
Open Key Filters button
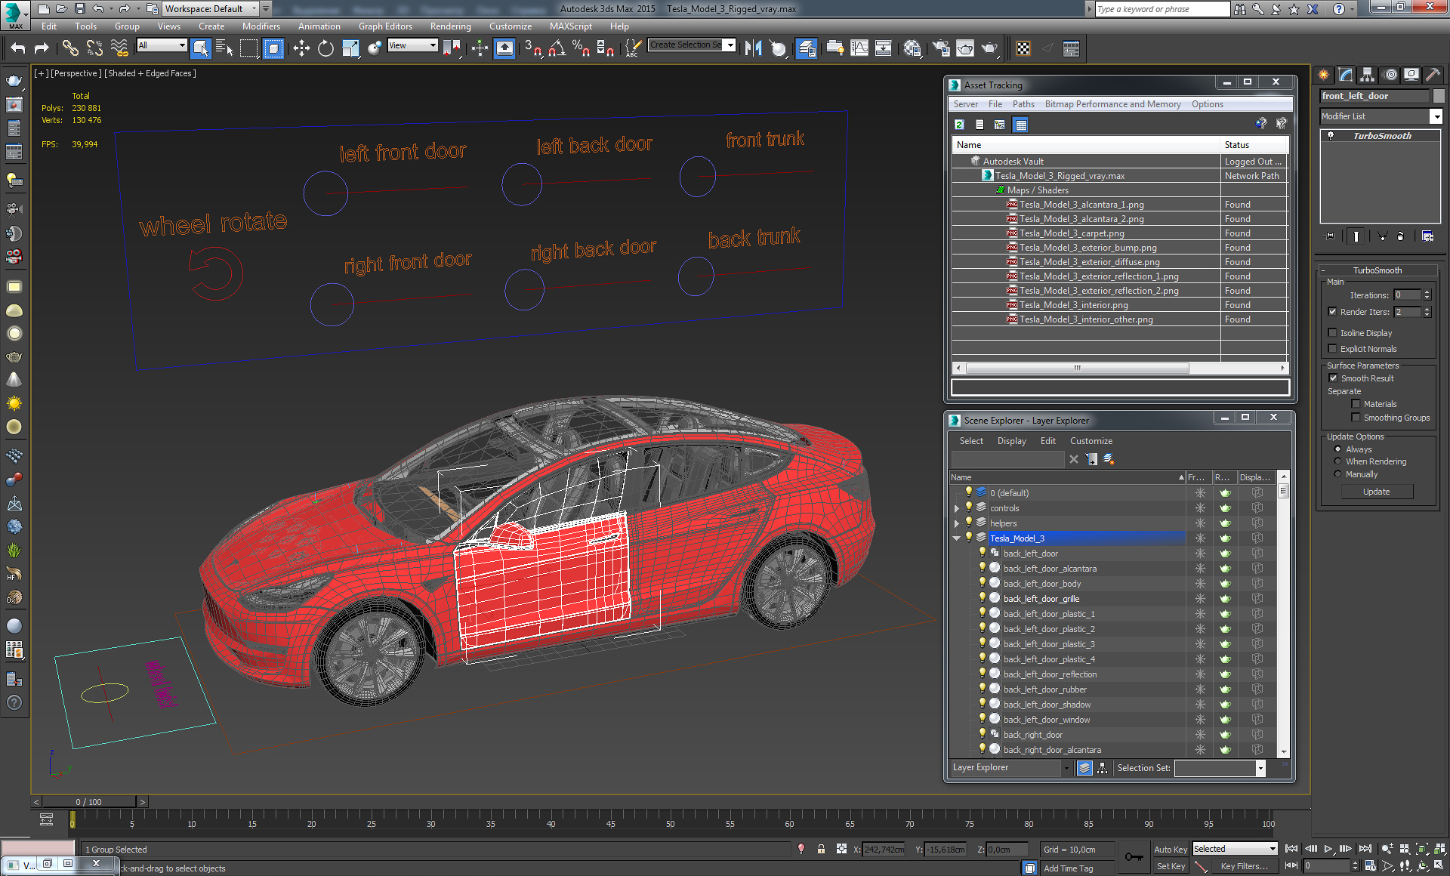pos(1244,866)
